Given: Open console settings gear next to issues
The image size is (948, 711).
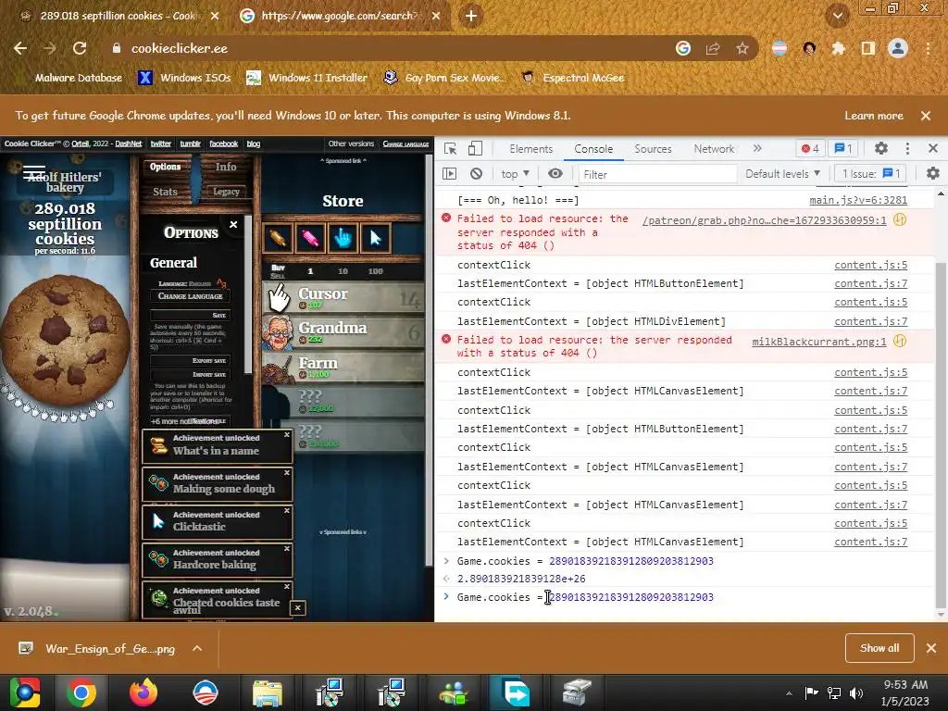Looking at the screenshot, I should (933, 174).
